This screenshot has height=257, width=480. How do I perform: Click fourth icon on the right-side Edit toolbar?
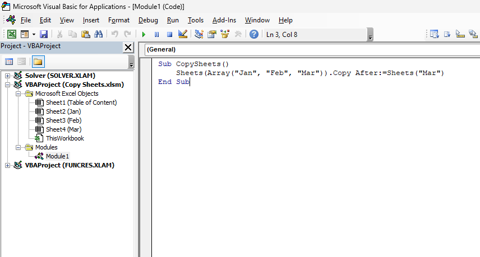click(473, 34)
